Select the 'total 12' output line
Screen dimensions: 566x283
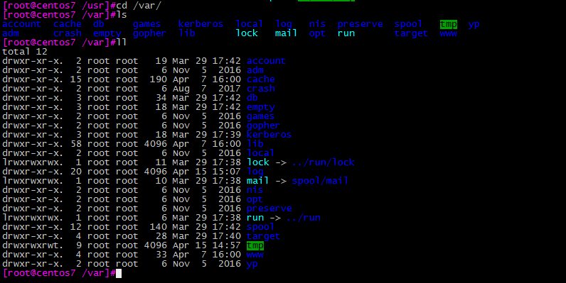pyautogui.click(x=25, y=52)
